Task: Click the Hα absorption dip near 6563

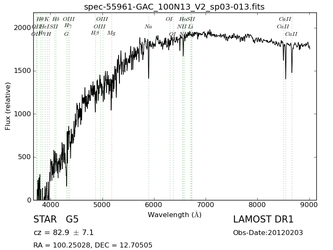Action: click(183, 55)
